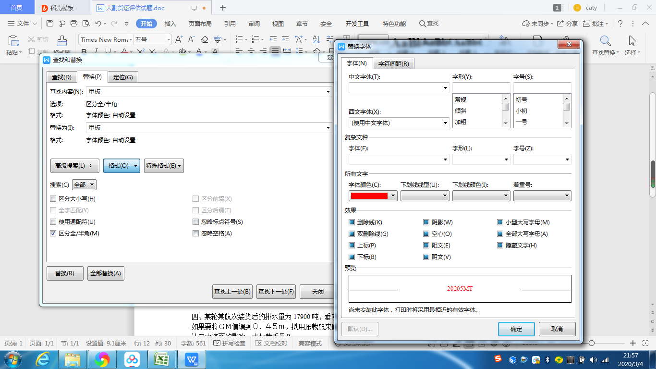
Task: Toggle the 忽略标点符号(S) checkbox
Action: click(196, 222)
